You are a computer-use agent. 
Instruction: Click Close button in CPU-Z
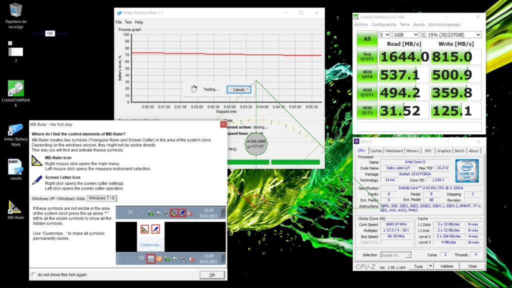tap(472, 266)
